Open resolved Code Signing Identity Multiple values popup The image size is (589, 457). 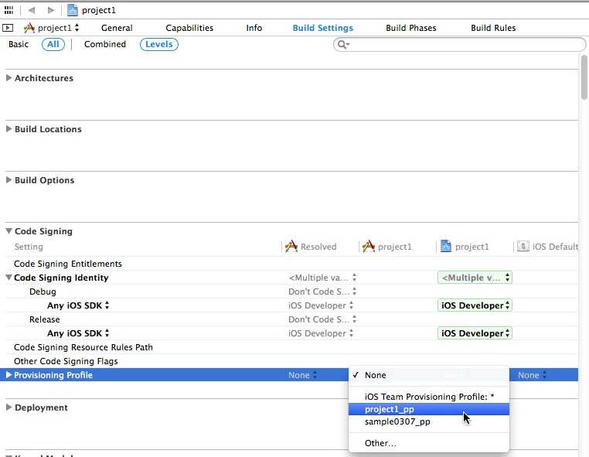tap(322, 278)
